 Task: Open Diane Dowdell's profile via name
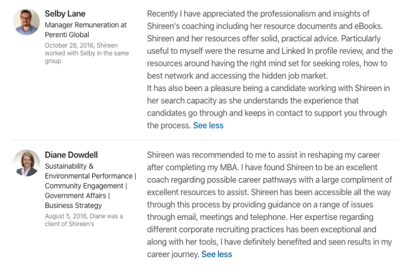71,155
